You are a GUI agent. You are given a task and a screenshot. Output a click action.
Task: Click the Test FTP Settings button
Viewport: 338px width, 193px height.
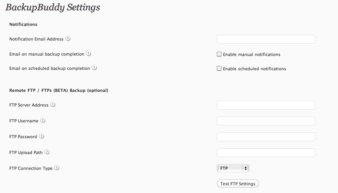[238, 184]
